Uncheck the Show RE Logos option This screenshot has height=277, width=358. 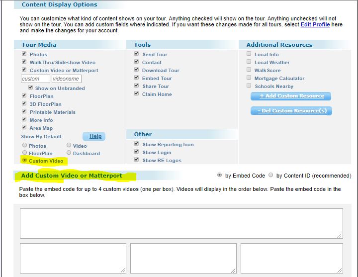[x=137, y=160]
